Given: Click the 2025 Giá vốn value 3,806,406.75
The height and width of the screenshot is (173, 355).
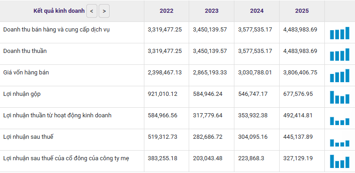Looking at the screenshot, I should click(300, 73).
